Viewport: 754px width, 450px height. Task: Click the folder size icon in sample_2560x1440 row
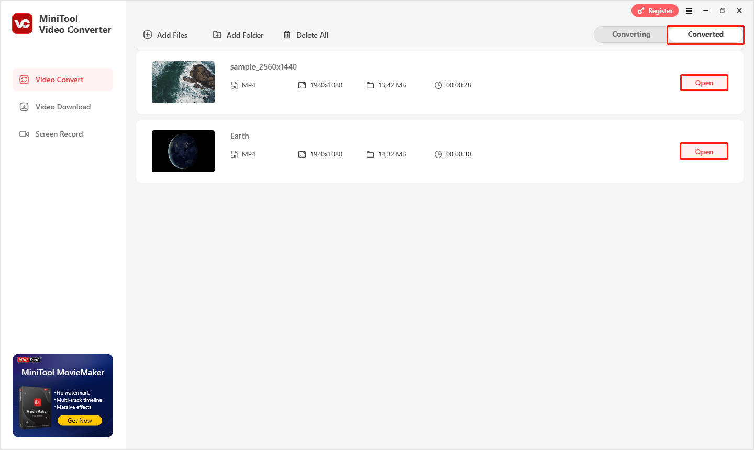370,85
